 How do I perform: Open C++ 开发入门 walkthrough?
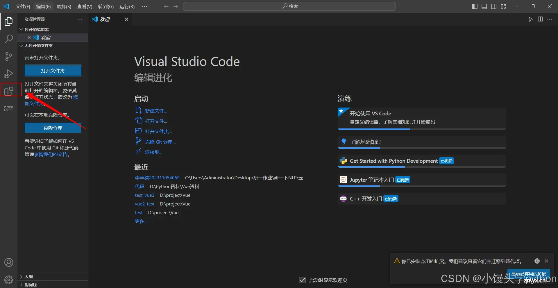coord(422,199)
